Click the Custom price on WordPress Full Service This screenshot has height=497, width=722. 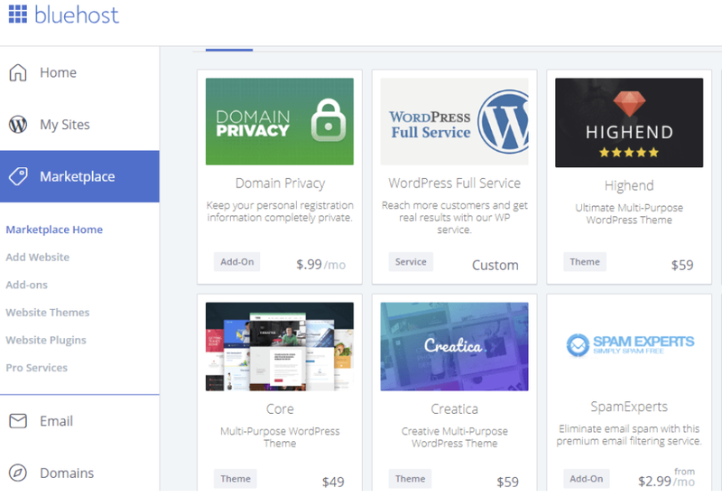click(495, 265)
